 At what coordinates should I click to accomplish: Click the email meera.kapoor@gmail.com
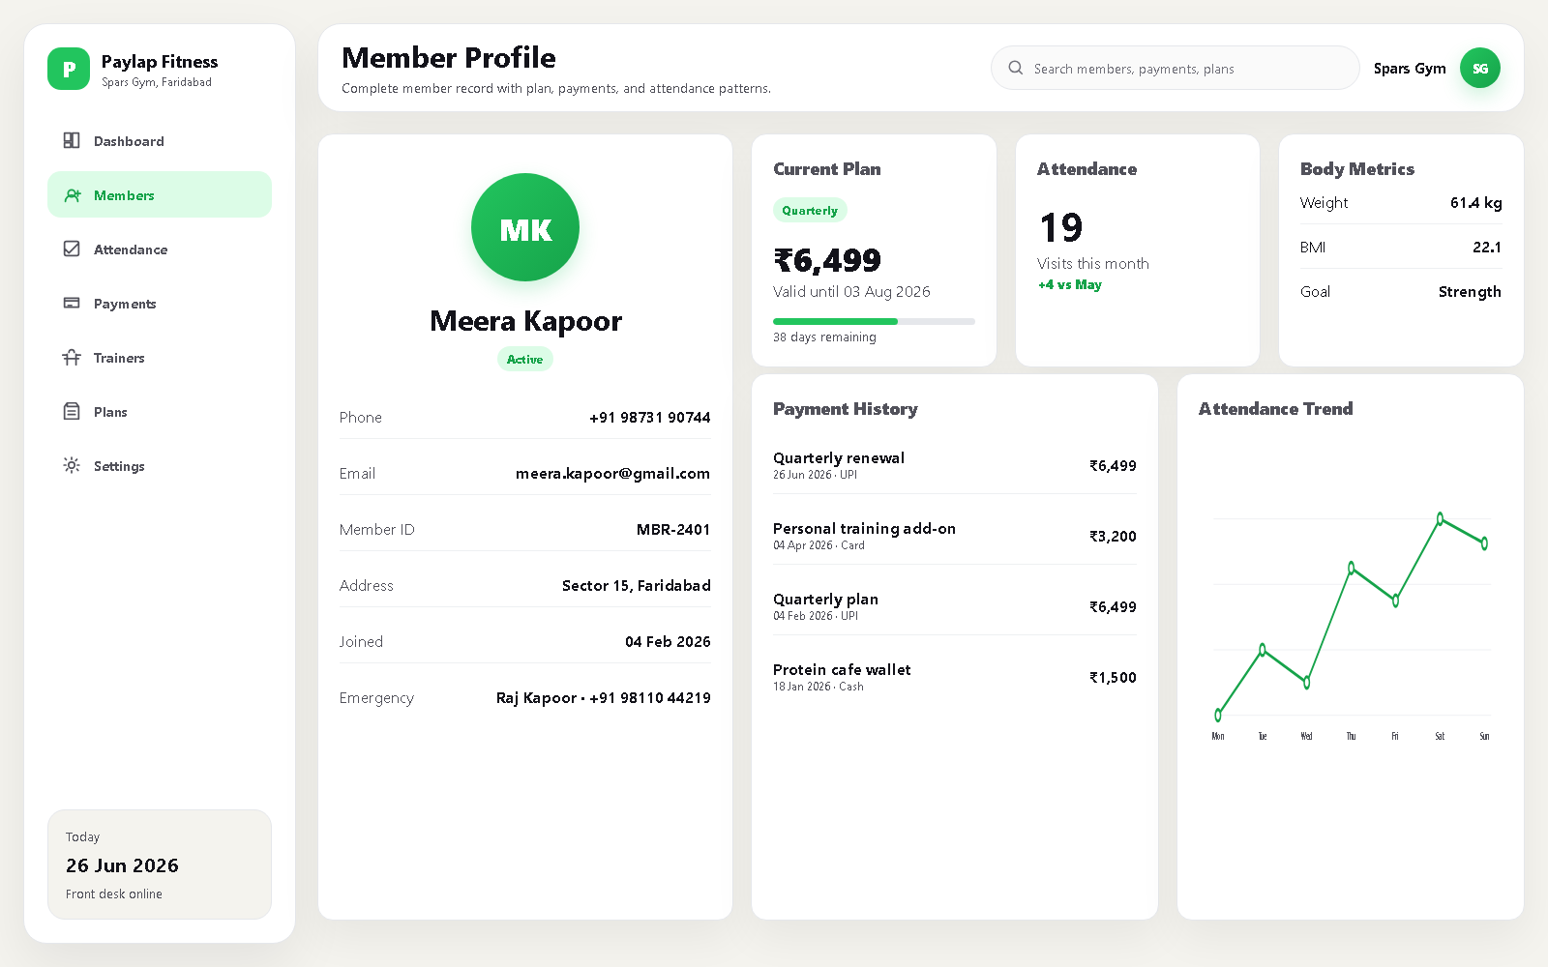[x=612, y=473]
